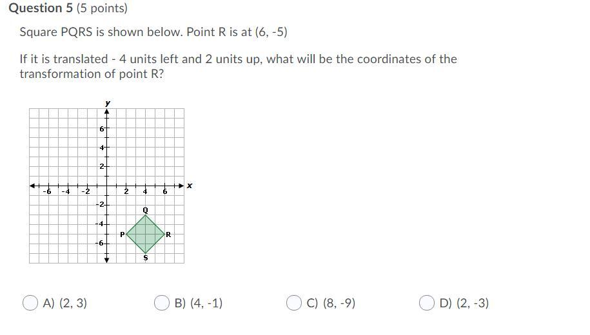This screenshot has height=335, width=590.
Task: Click the graph origin where axes cross
Action: 107,186
